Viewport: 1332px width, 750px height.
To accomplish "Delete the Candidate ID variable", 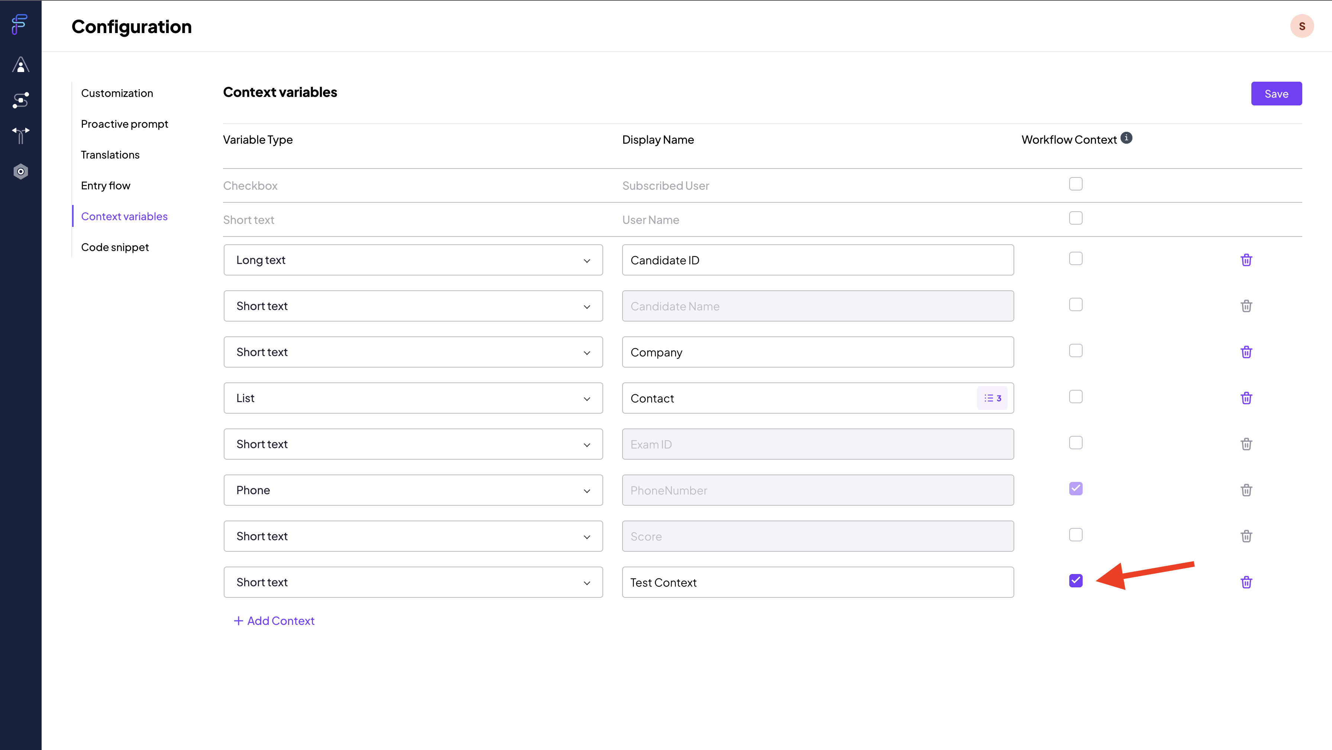I will point(1246,260).
